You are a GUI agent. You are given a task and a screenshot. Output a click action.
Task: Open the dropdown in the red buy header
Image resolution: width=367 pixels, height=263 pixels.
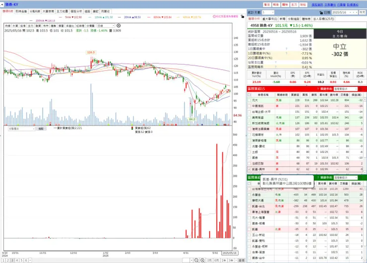point(346,89)
